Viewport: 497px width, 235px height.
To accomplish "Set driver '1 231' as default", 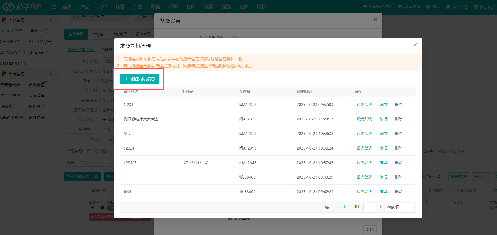I will coord(364,105).
